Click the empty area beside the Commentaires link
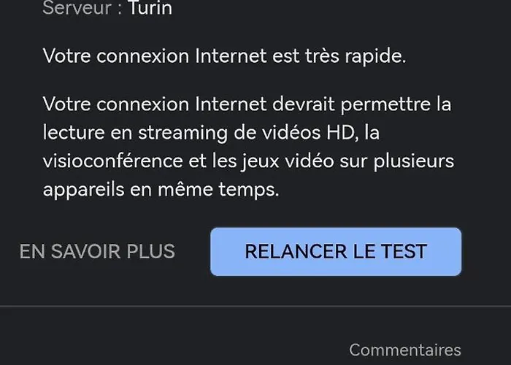This screenshot has height=365, width=511. tap(173, 350)
